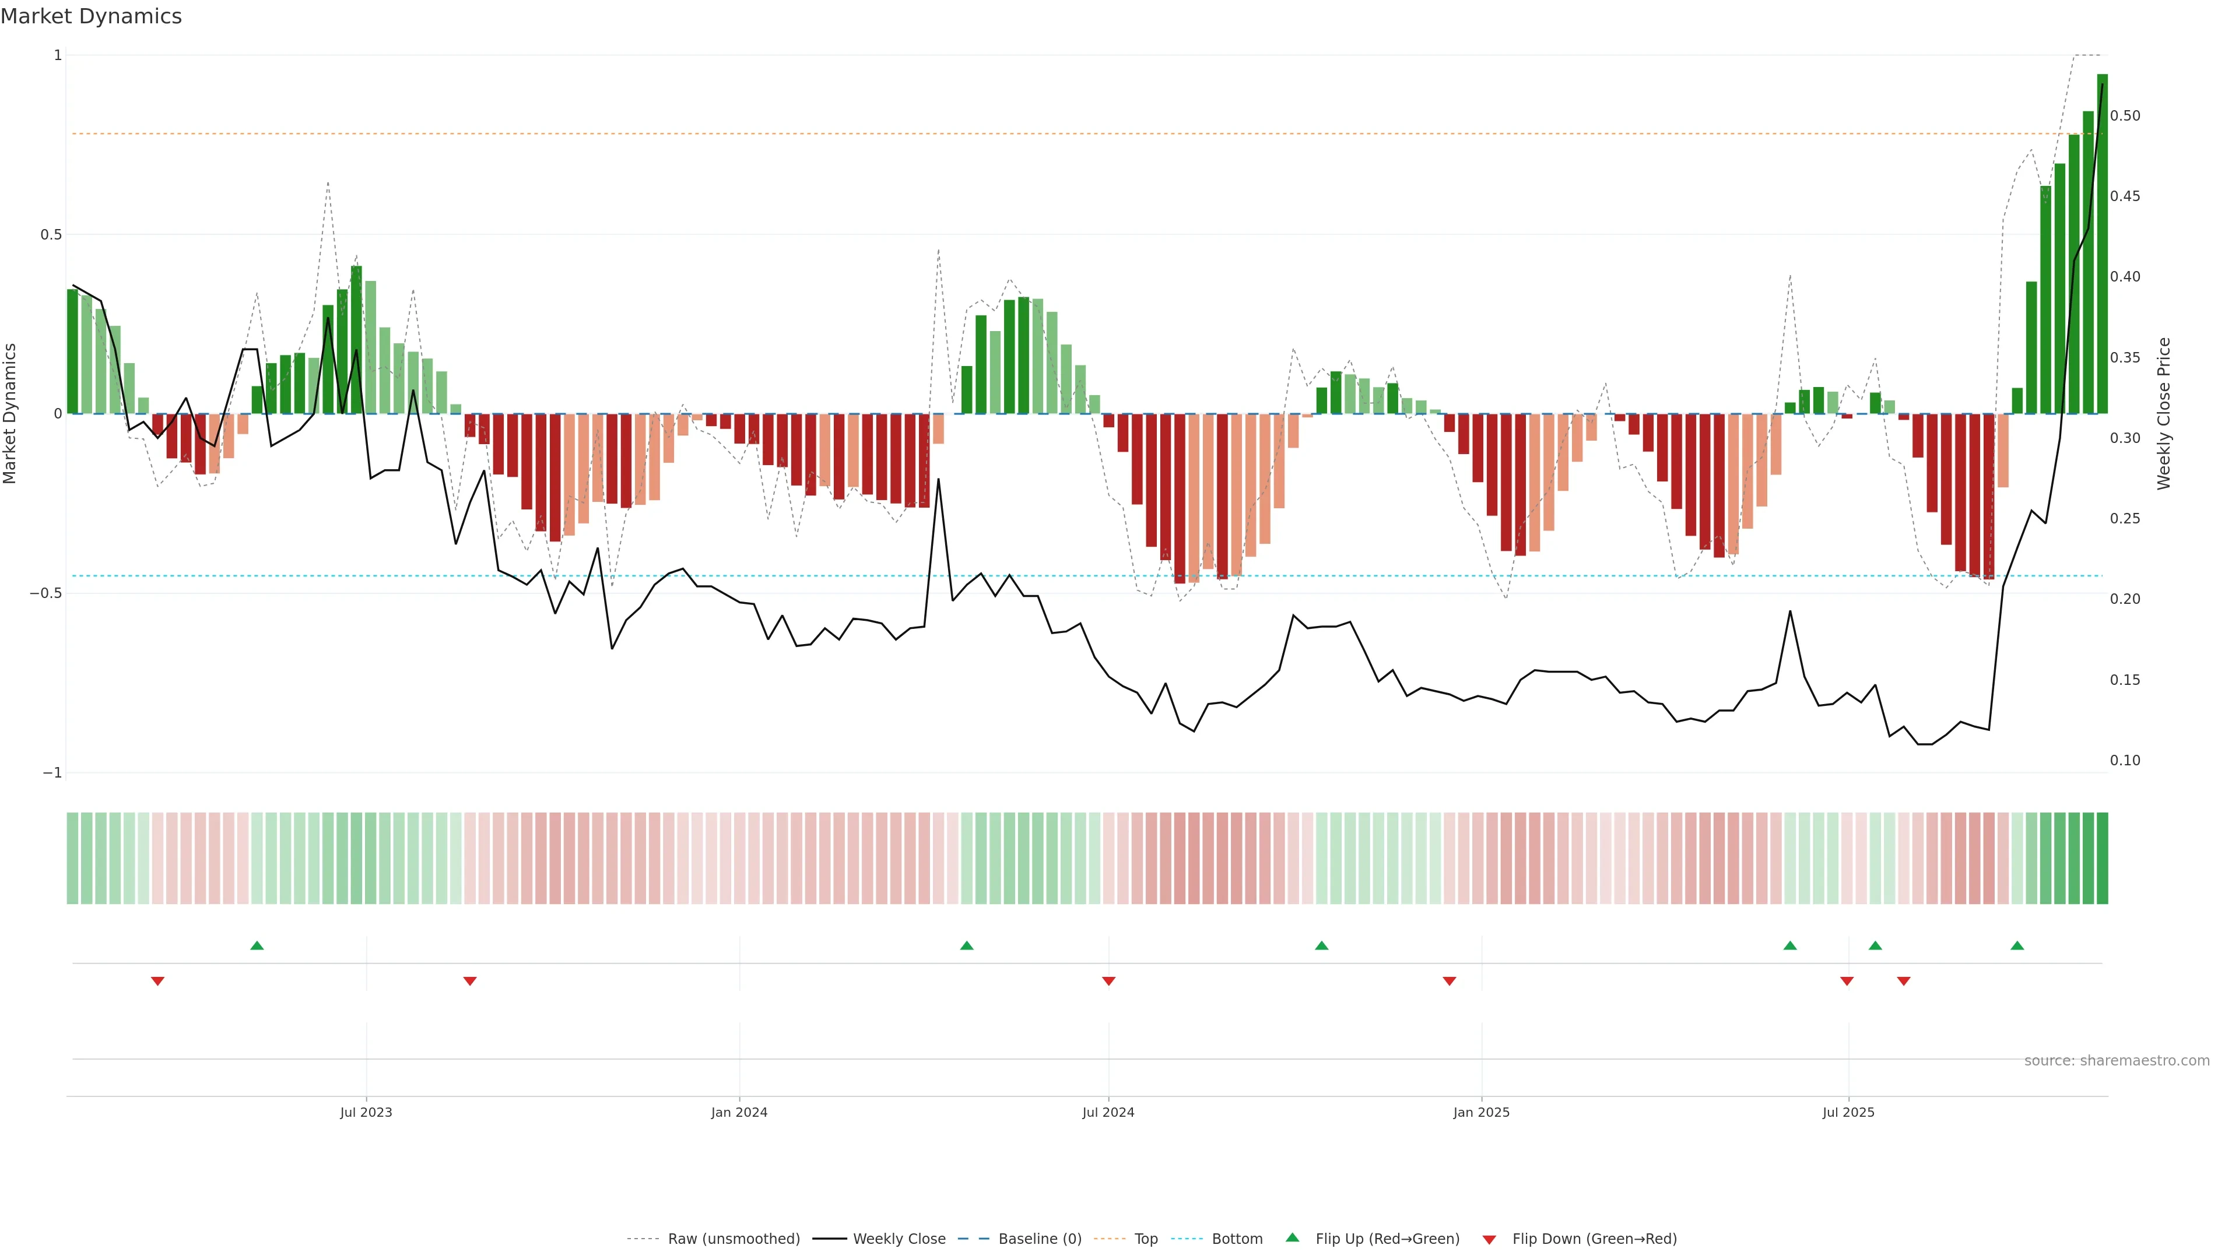The width and height of the screenshot is (2239, 1259).
Task: Click flip-up marker before Jul 2025
Action: [x=1789, y=945]
